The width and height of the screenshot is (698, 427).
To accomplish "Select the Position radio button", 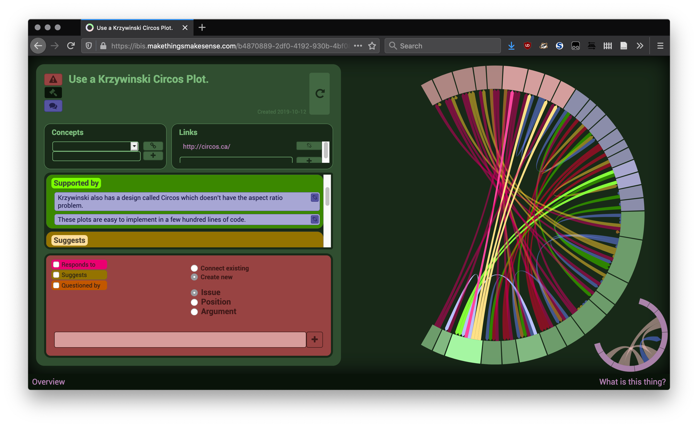I will tap(194, 302).
